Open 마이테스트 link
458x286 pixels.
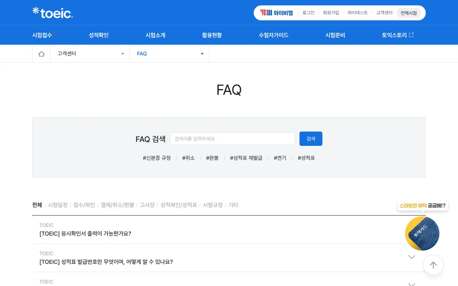click(x=358, y=13)
